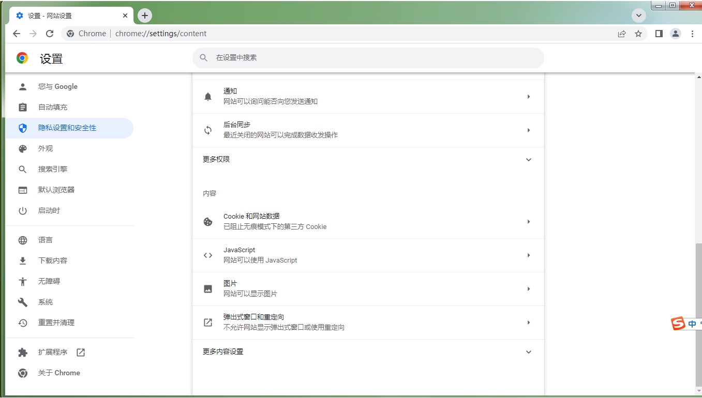Open 启动时 settings section

click(69, 211)
